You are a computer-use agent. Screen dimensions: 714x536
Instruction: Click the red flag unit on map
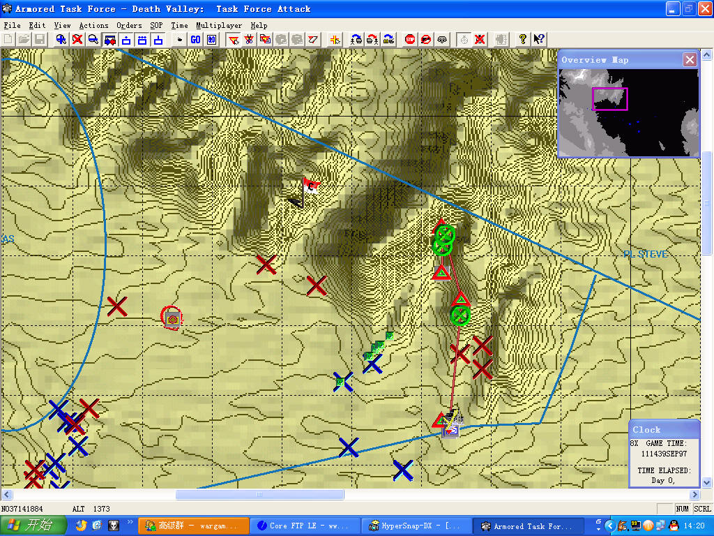tap(310, 186)
